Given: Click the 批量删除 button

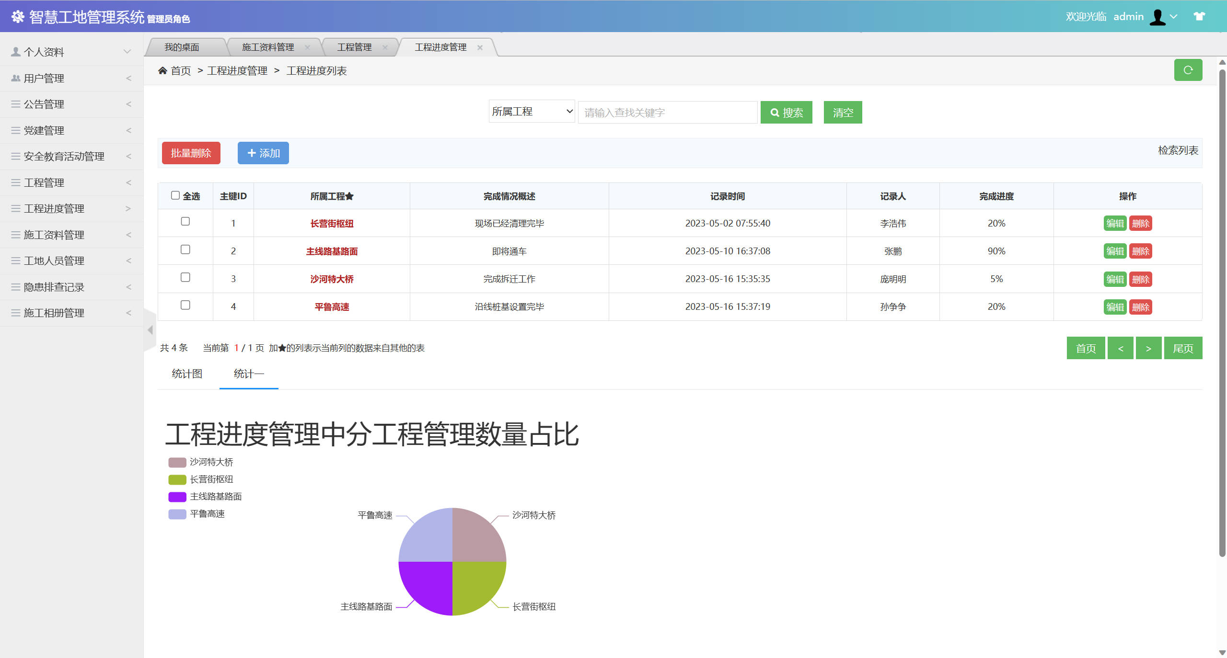Looking at the screenshot, I should pyautogui.click(x=191, y=153).
